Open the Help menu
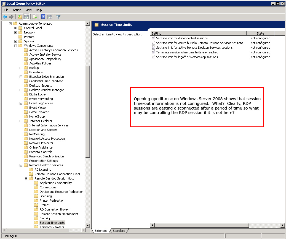The image size is (286, 239). 39,10
